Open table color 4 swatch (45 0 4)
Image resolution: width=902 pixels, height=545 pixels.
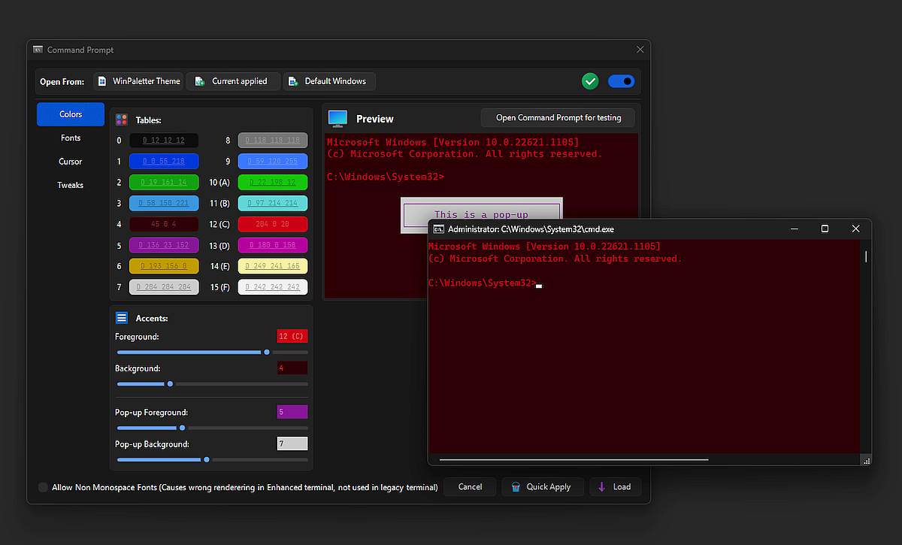pos(164,224)
